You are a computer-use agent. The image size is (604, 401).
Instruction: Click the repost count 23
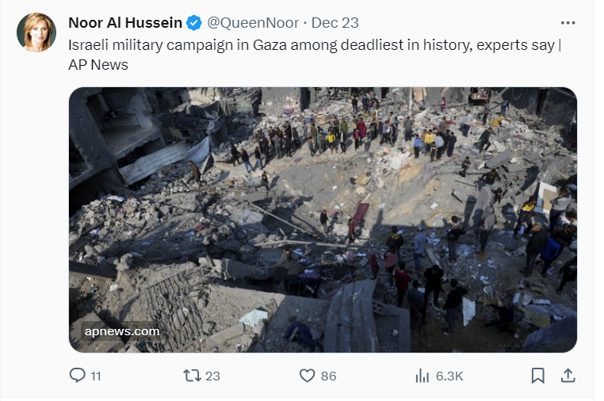click(x=212, y=376)
